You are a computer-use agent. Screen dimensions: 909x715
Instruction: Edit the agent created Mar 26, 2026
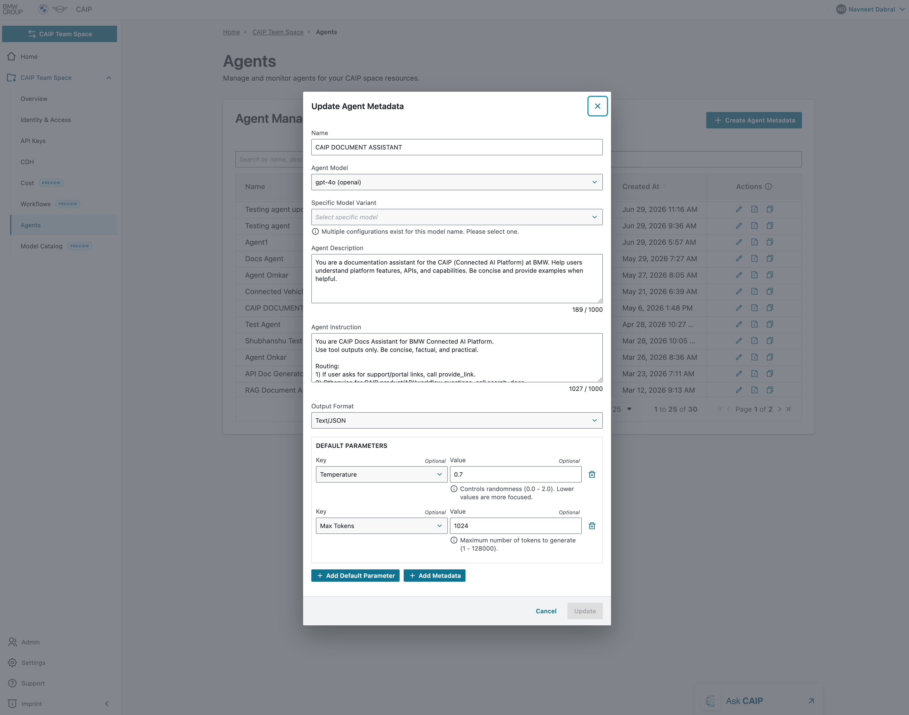tap(739, 357)
